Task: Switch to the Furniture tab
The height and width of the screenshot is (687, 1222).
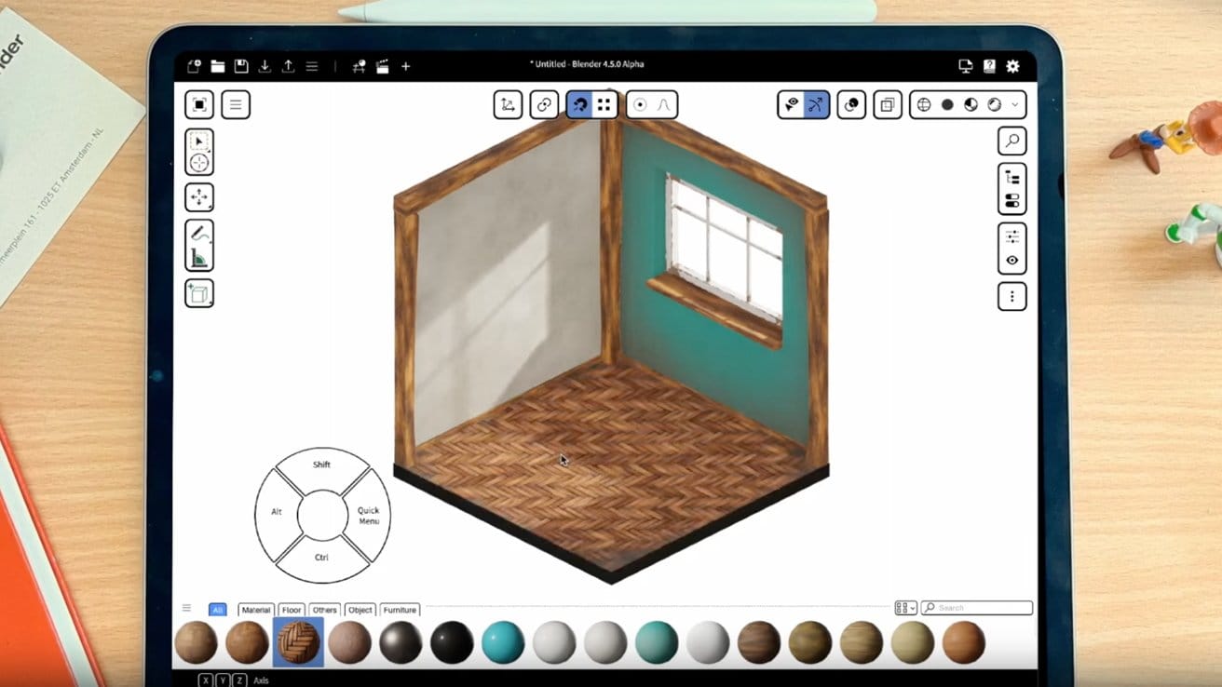Action: coord(401,610)
